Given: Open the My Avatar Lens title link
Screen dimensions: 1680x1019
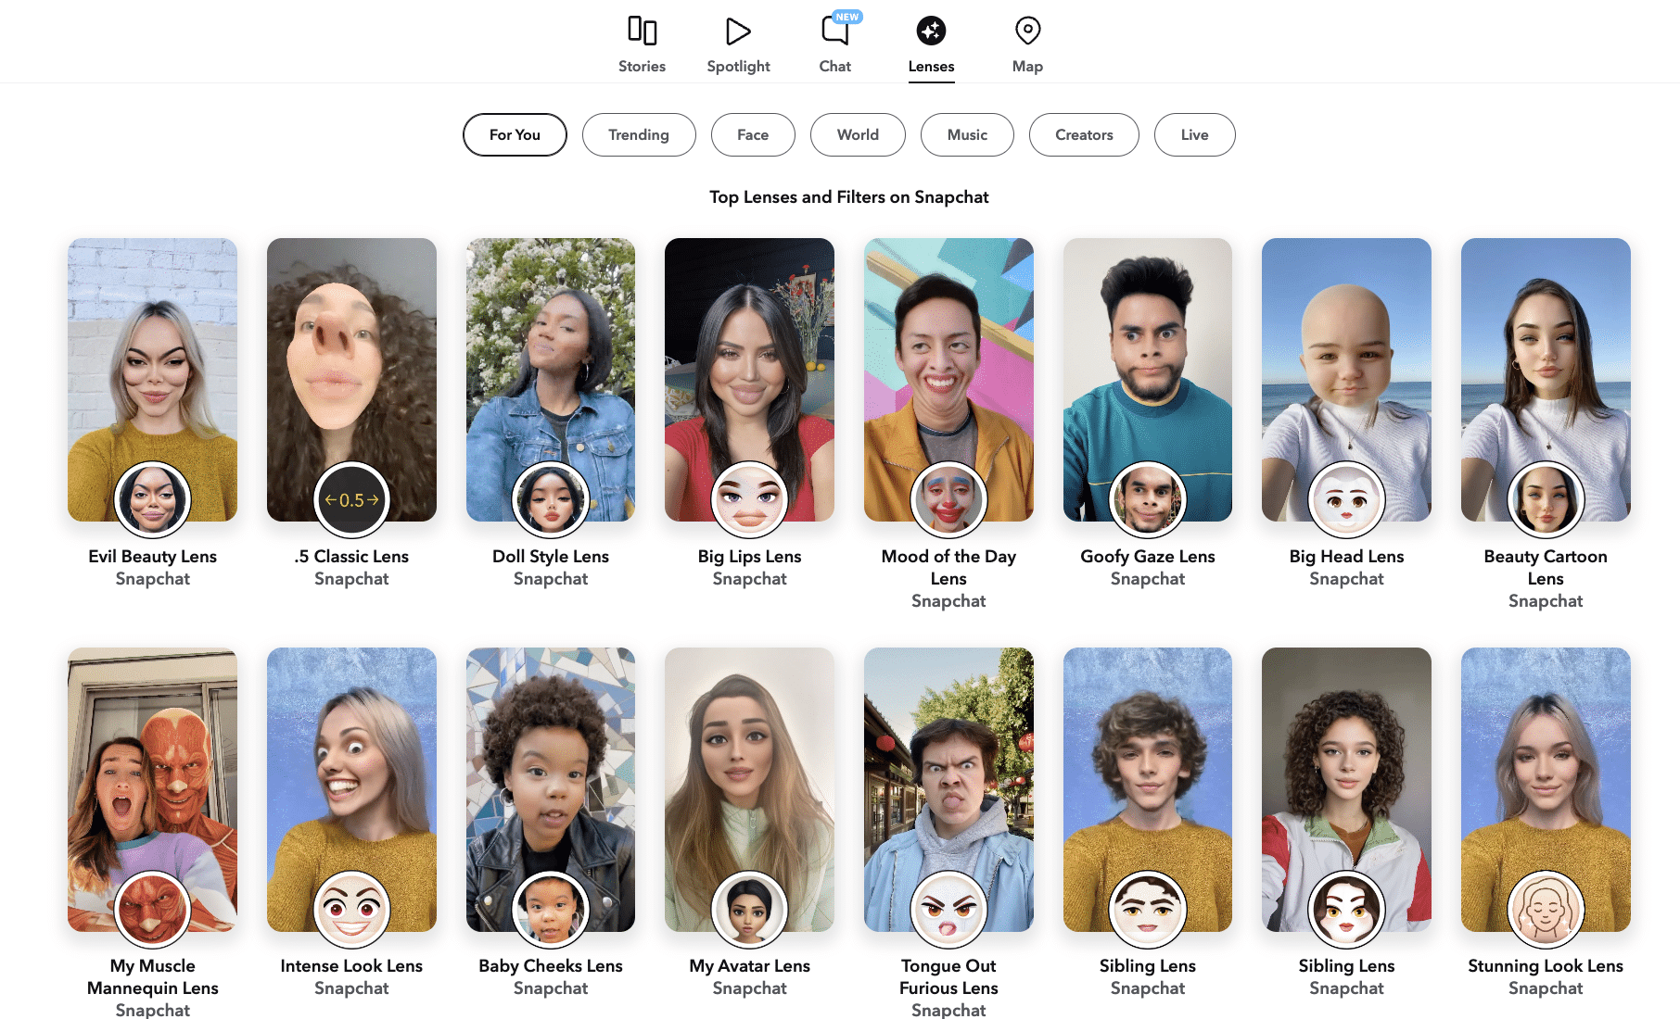Looking at the screenshot, I should (x=749, y=965).
